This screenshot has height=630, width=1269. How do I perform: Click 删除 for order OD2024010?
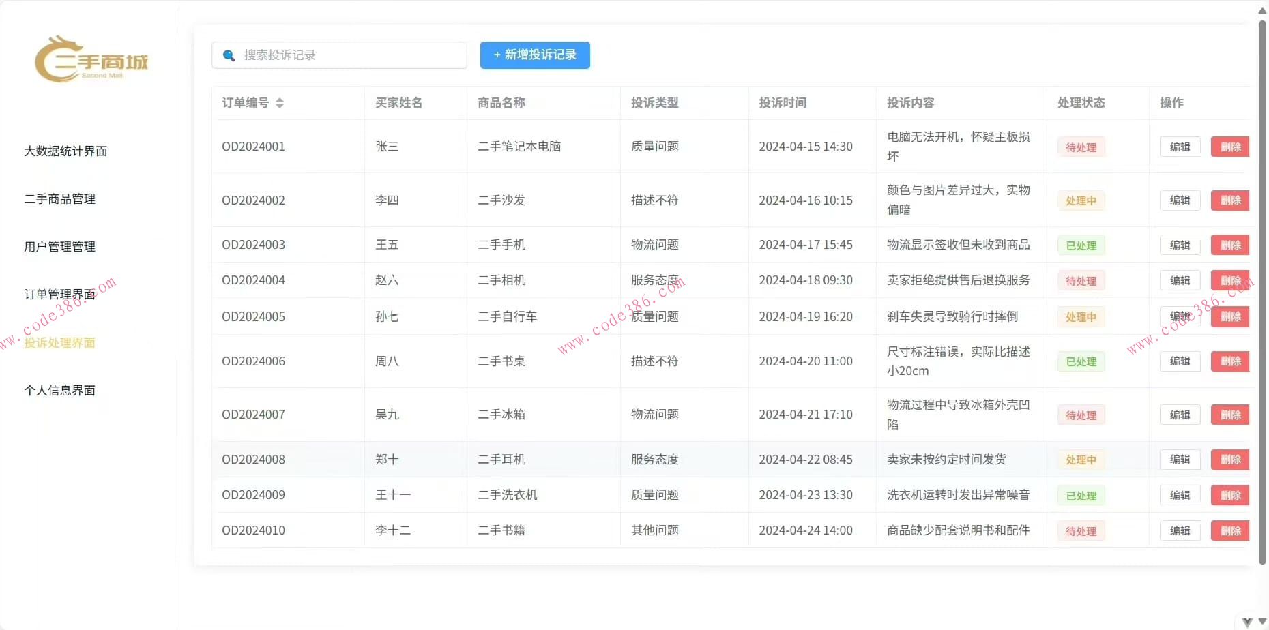[x=1229, y=530]
